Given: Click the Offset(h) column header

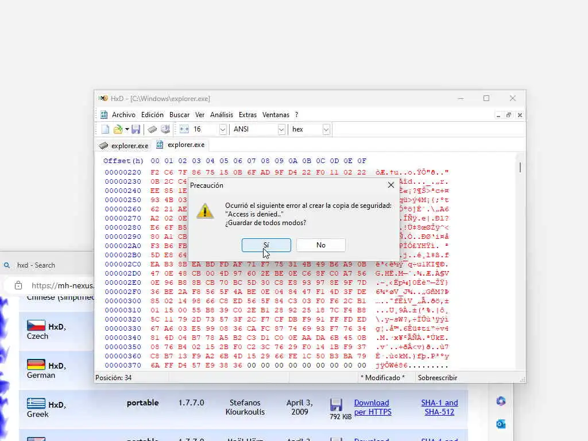Looking at the screenshot, I should 123,161.
